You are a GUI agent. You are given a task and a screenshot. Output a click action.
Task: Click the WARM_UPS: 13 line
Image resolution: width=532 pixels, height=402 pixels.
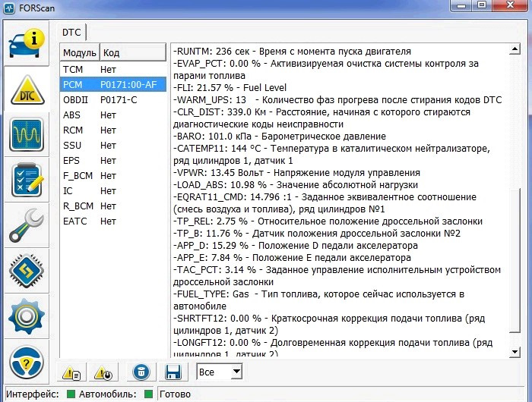[337, 100]
